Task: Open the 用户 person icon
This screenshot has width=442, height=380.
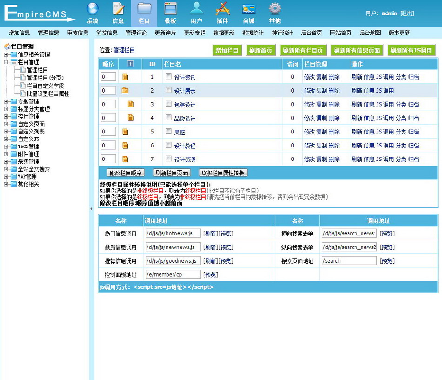Action: (196, 9)
